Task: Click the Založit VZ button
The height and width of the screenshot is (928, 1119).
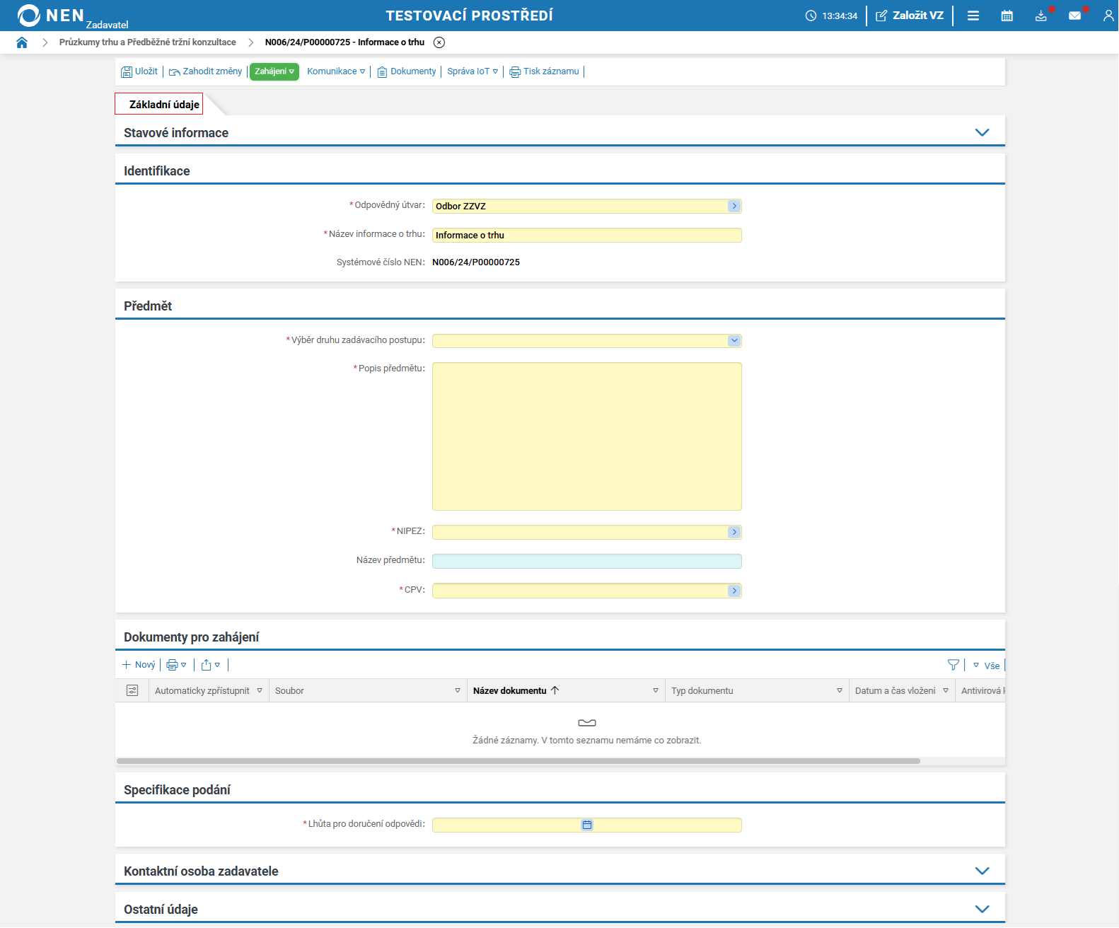Action: point(910,16)
